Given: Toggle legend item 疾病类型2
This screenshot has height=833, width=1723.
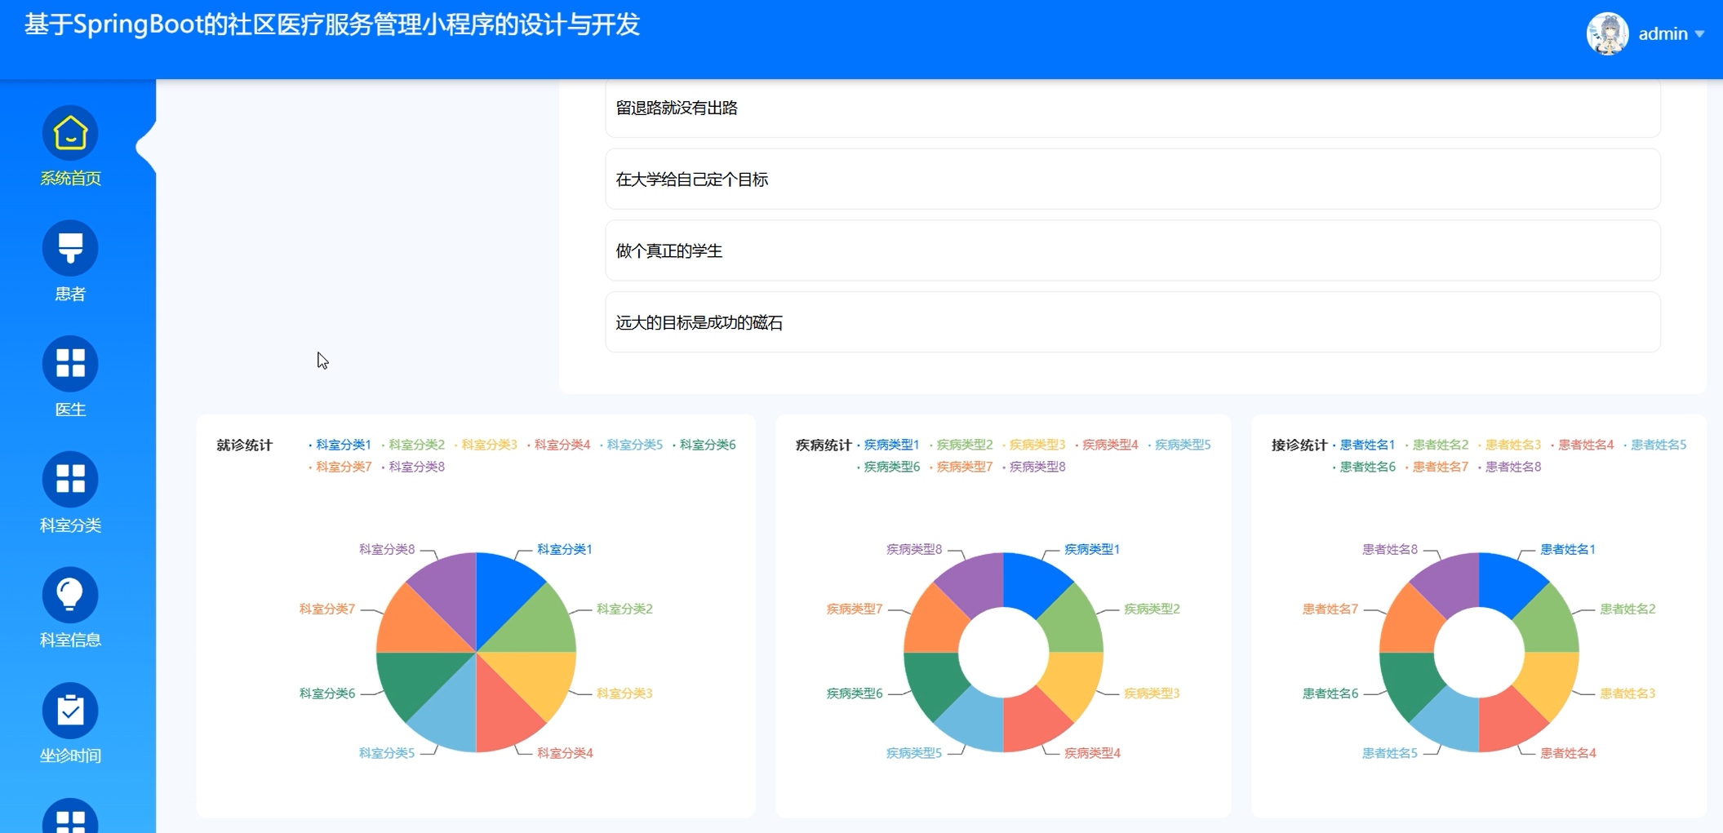Looking at the screenshot, I should click(x=961, y=445).
